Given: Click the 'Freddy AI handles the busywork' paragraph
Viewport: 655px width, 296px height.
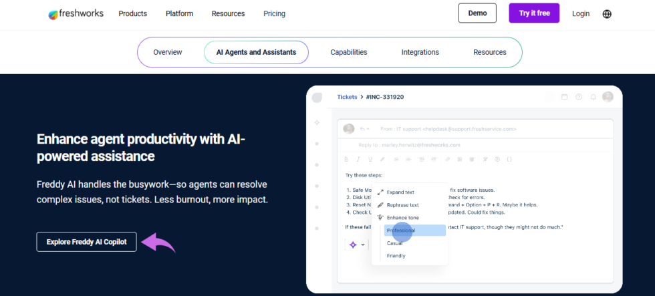Looking at the screenshot, I should (152, 192).
